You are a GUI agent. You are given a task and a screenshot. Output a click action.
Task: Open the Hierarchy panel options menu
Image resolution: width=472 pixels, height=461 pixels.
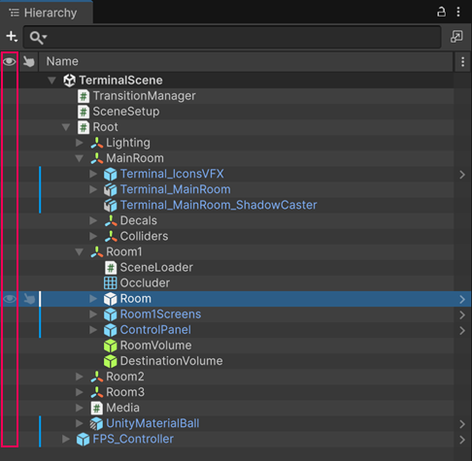click(458, 12)
